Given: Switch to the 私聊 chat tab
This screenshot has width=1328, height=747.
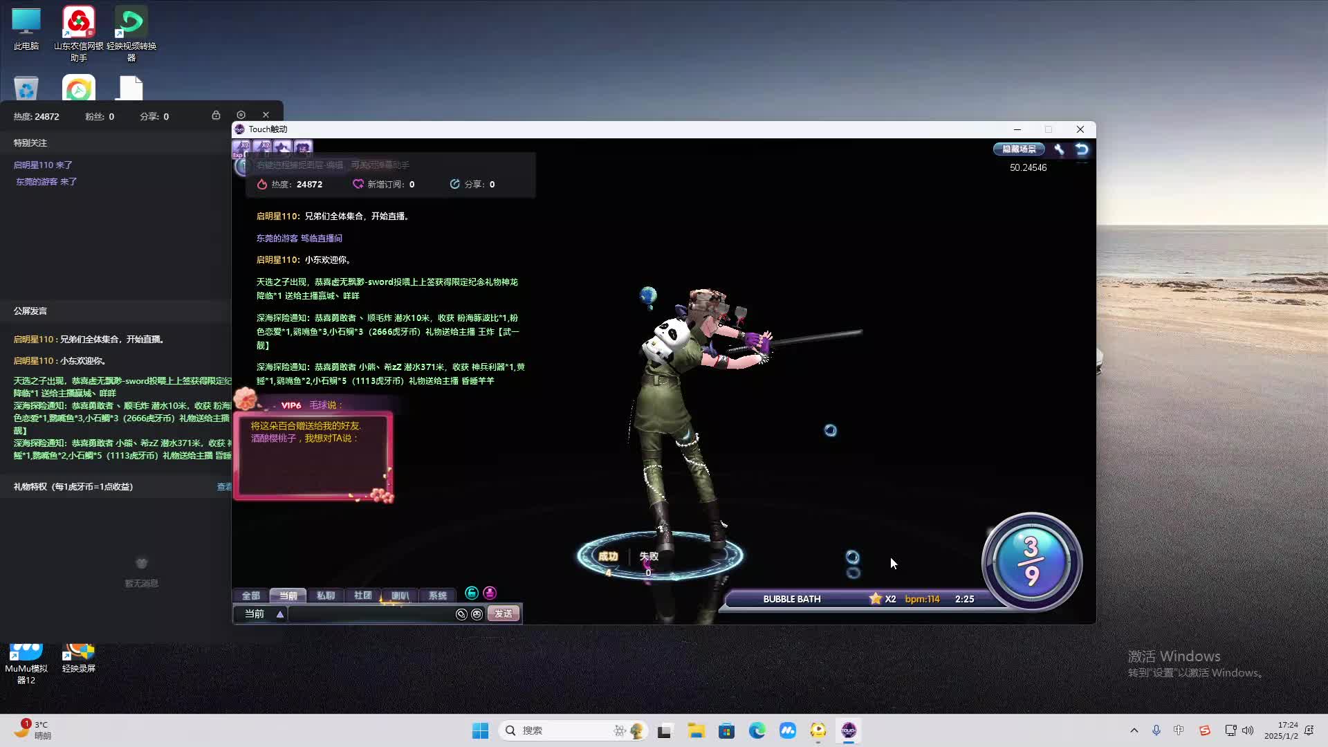Looking at the screenshot, I should [325, 596].
